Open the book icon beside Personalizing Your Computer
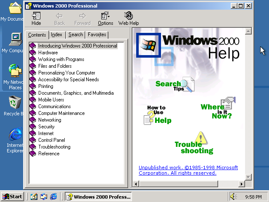The image size is (269, 202). click(33, 73)
